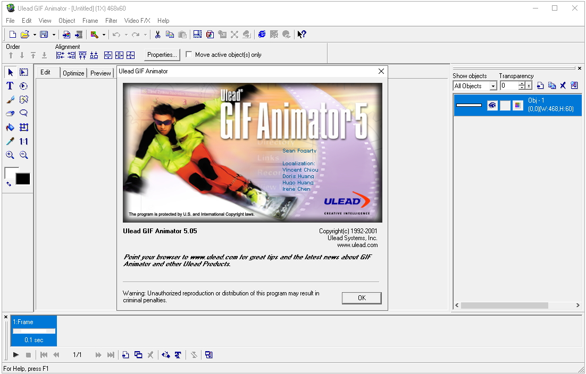Click the Open file folder icon
Image resolution: width=586 pixels, height=374 pixels.
[x=24, y=35]
